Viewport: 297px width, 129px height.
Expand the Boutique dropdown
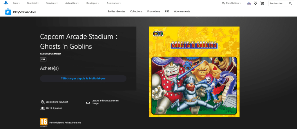[x=93, y=3]
